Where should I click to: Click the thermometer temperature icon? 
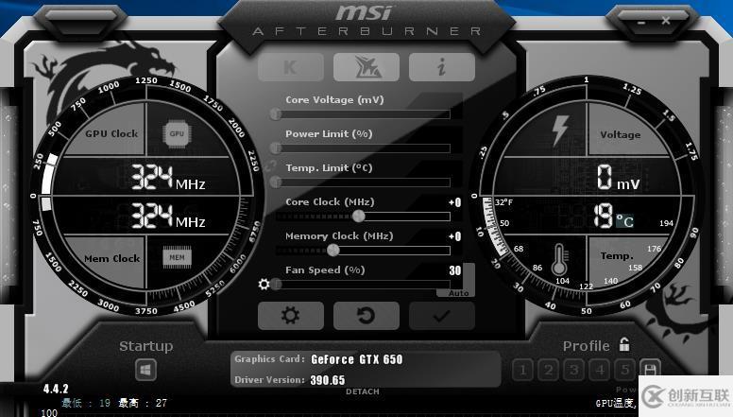click(559, 259)
